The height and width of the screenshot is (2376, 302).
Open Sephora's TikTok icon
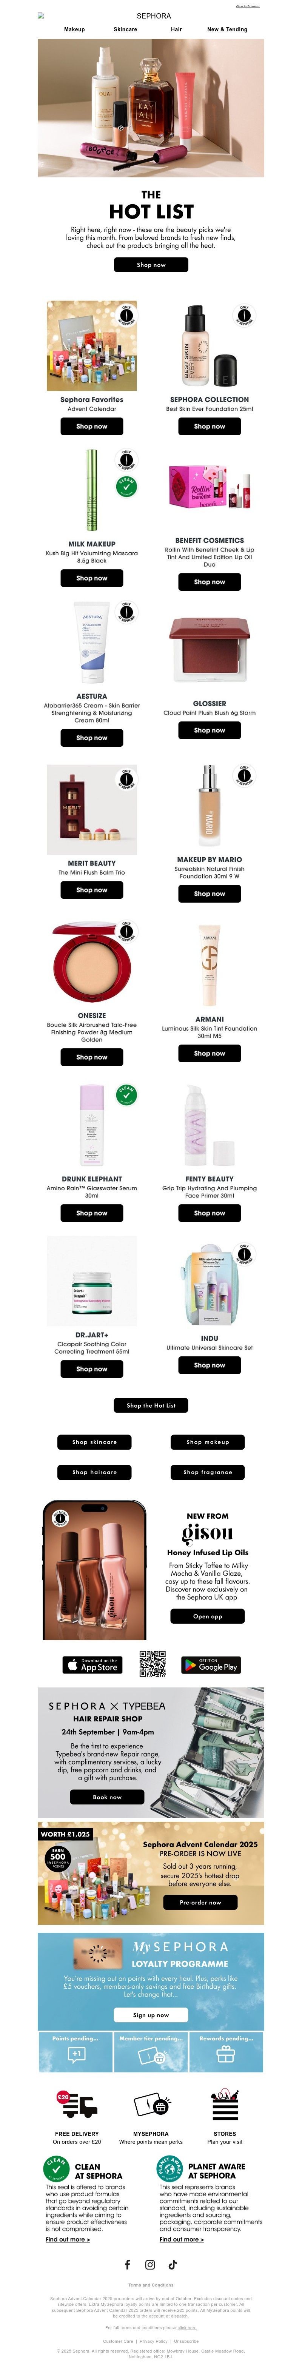click(173, 2264)
